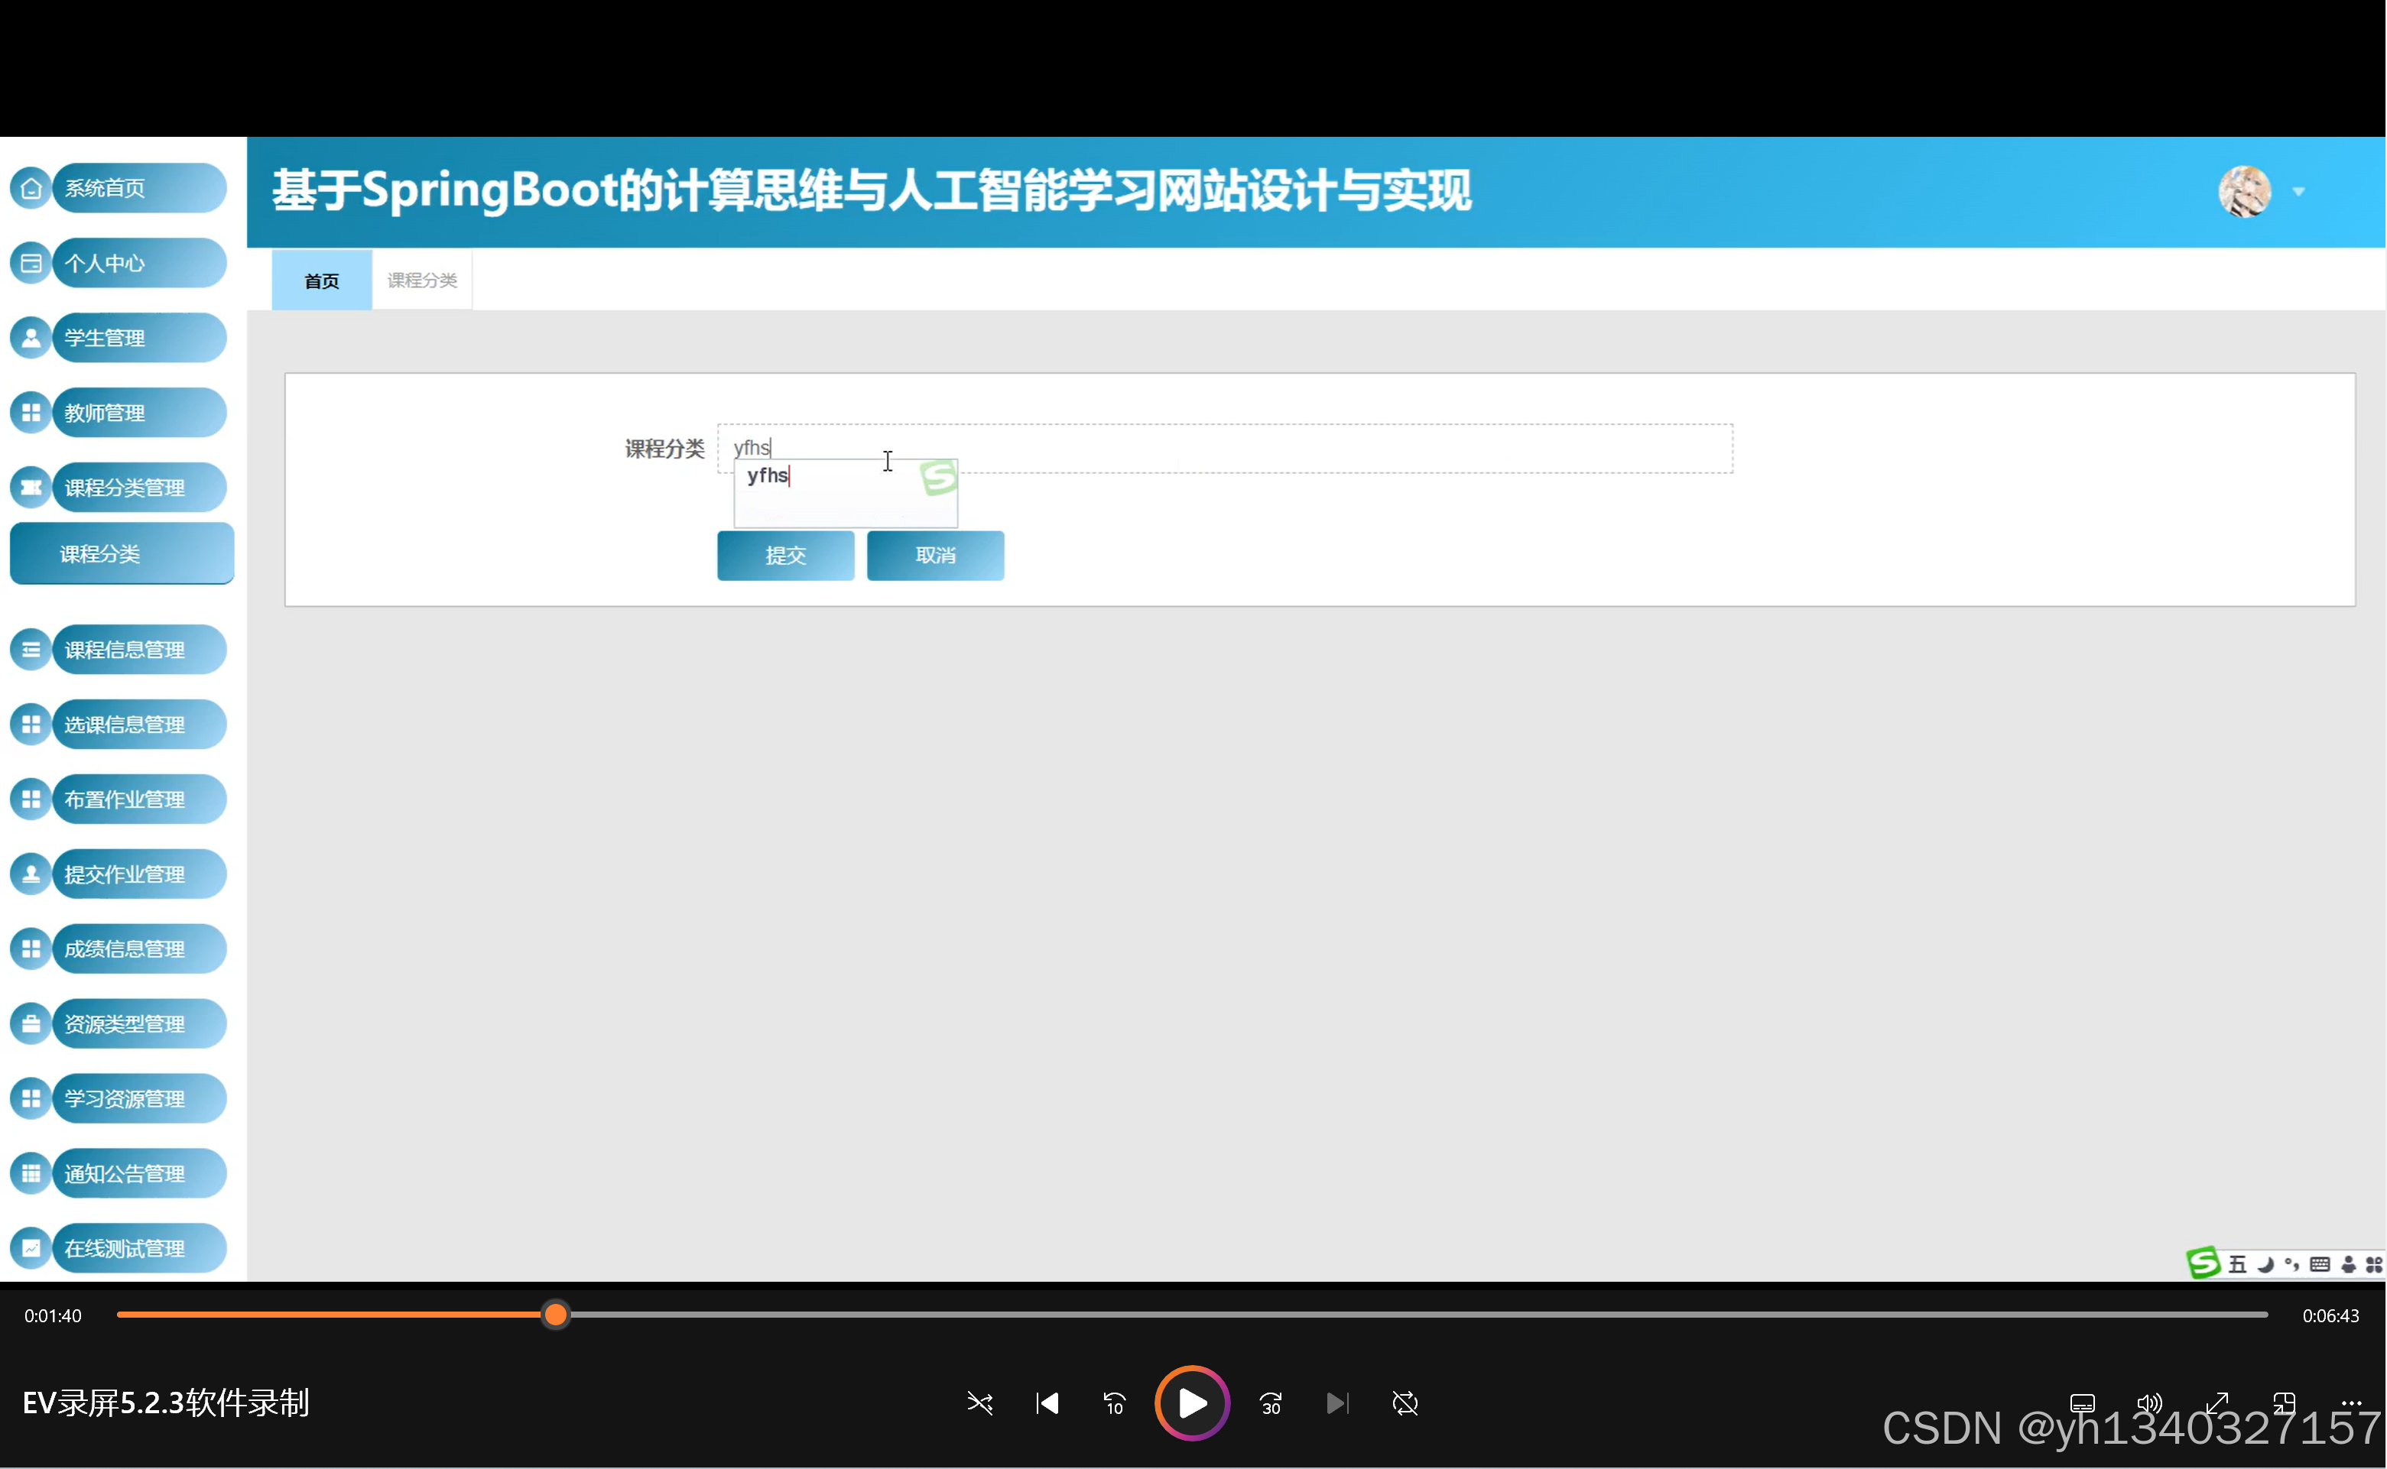This screenshot has height=1469, width=2387.
Task: Select the 课程分类 sub-item in sidebar
Action: click(122, 554)
